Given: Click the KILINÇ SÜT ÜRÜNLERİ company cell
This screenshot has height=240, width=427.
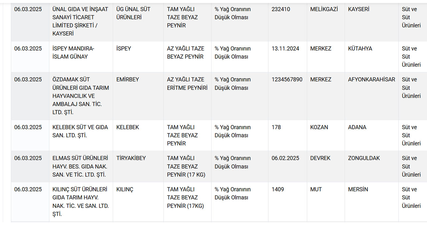Looking at the screenshot, I should point(81,202).
